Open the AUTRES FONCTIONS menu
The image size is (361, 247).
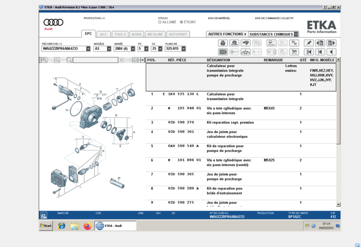(227, 34)
